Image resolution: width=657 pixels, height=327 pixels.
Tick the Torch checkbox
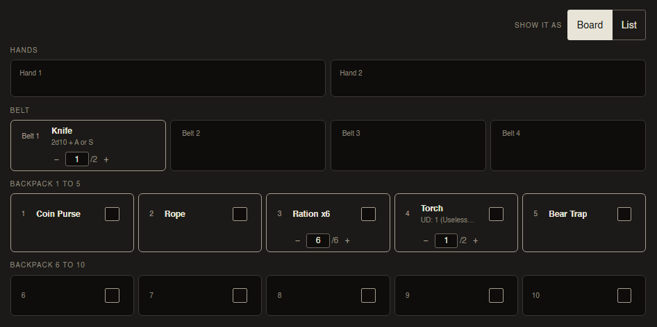tap(496, 214)
